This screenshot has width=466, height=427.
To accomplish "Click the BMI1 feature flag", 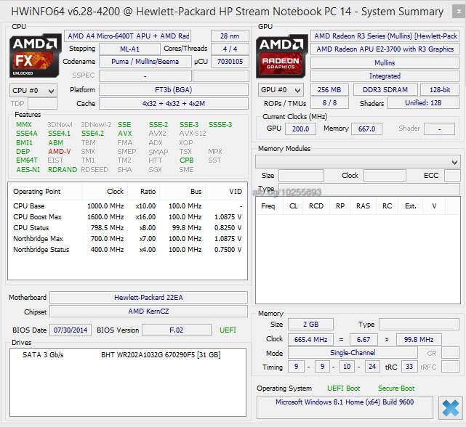I will pyautogui.click(x=25, y=143).
